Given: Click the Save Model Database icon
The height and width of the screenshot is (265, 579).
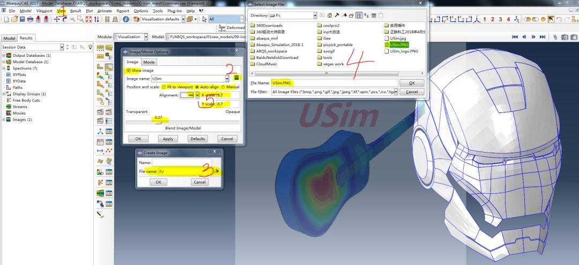Looking at the screenshot, I should click(x=23, y=19).
